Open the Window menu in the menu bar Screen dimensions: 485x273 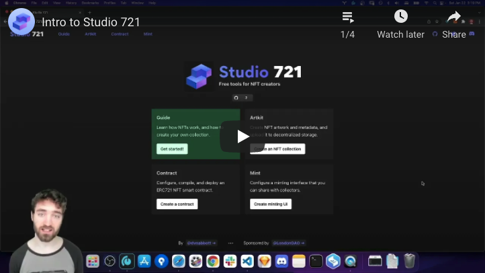[x=137, y=3]
